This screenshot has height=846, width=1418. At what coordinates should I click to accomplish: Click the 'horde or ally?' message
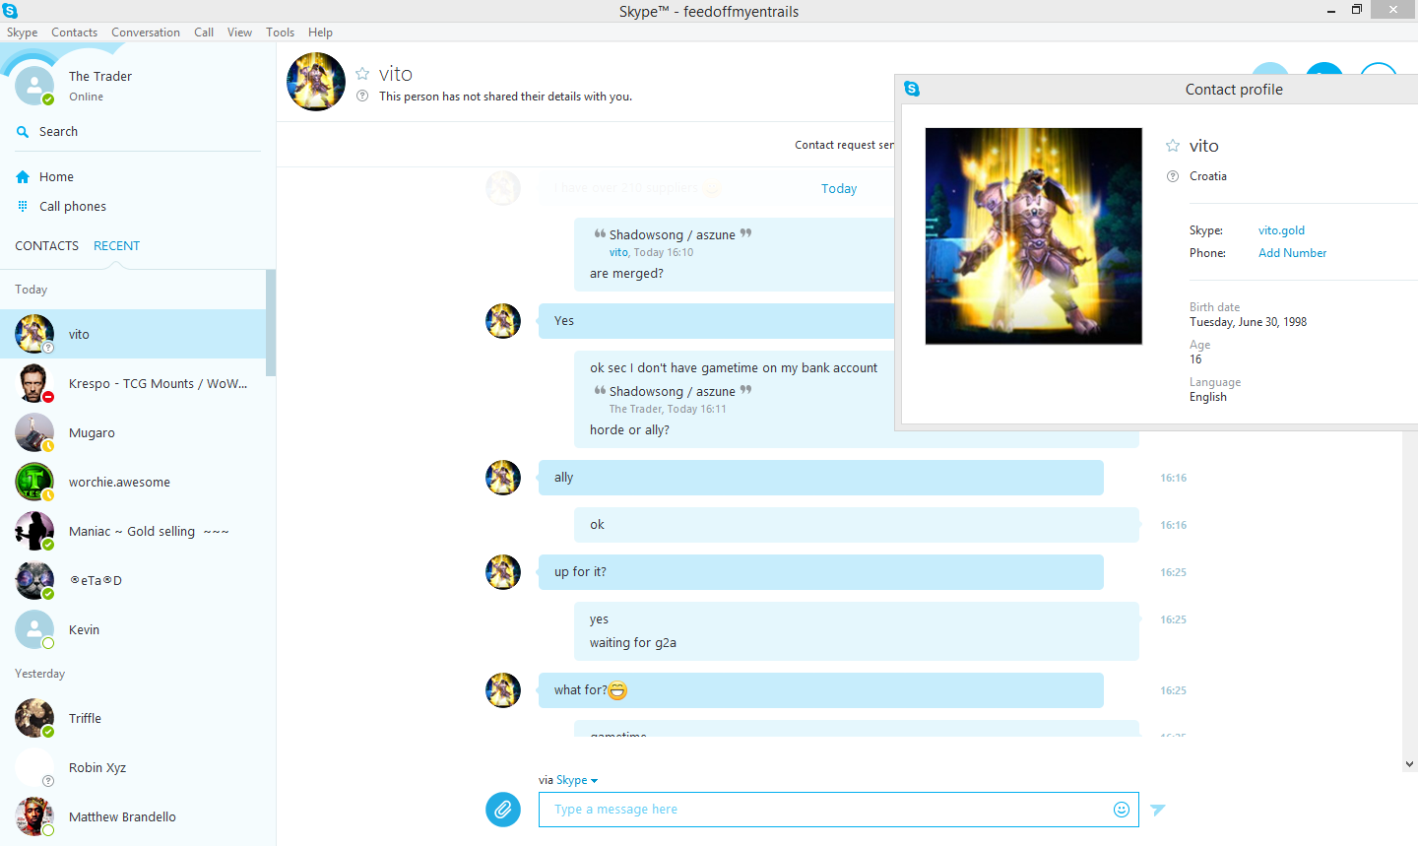pos(629,430)
